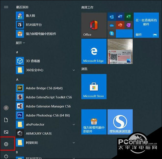Screen dimensions: 162x159
Task: Open the hamburger menu in Start
Action: click(6, 7)
